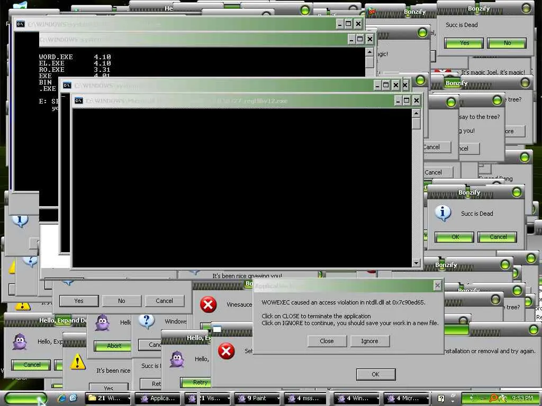
Task: Click green orb on top-right Bonzify Yes/No dialog
Action: coord(527,8)
